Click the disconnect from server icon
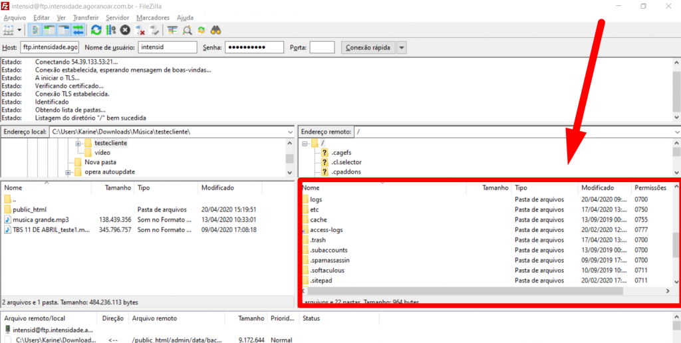The height and width of the screenshot is (343, 681). pos(140,30)
